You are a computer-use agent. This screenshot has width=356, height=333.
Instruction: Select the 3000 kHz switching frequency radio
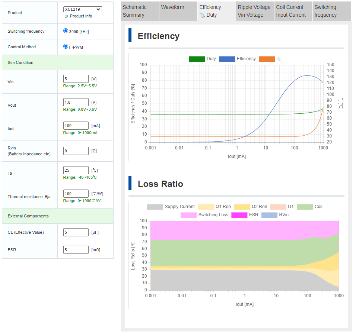[x=66, y=31]
